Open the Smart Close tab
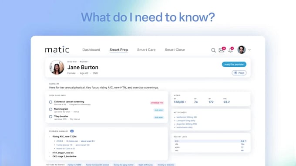Viewport: 296px width, 166px height. (x=175, y=50)
